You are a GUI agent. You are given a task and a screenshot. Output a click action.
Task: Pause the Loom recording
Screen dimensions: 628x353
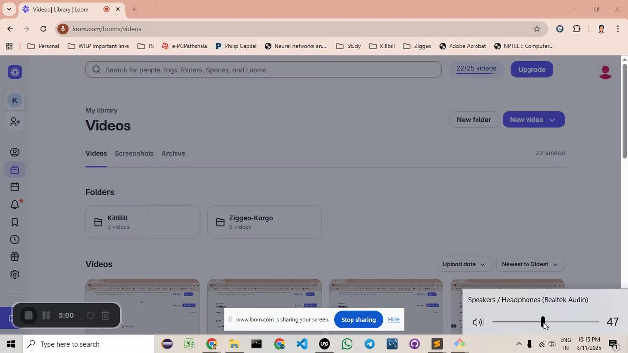(46, 315)
